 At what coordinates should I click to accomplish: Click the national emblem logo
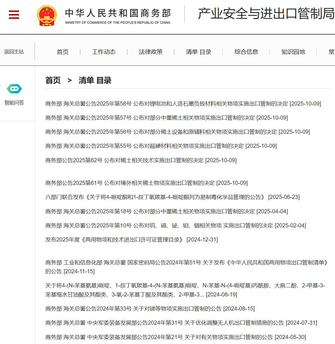click(x=47, y=15)
